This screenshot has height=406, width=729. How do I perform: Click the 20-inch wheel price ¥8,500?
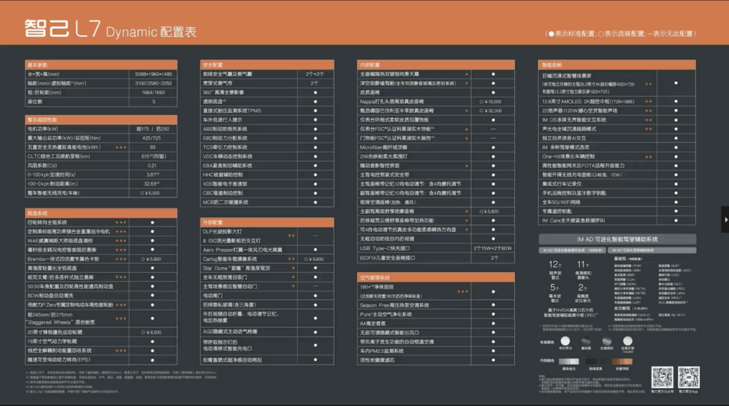pyautogui.click(x=152, y=332)
